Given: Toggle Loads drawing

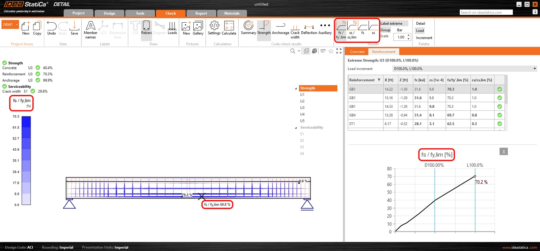Looking at the screenshot, I should [172, 28].
